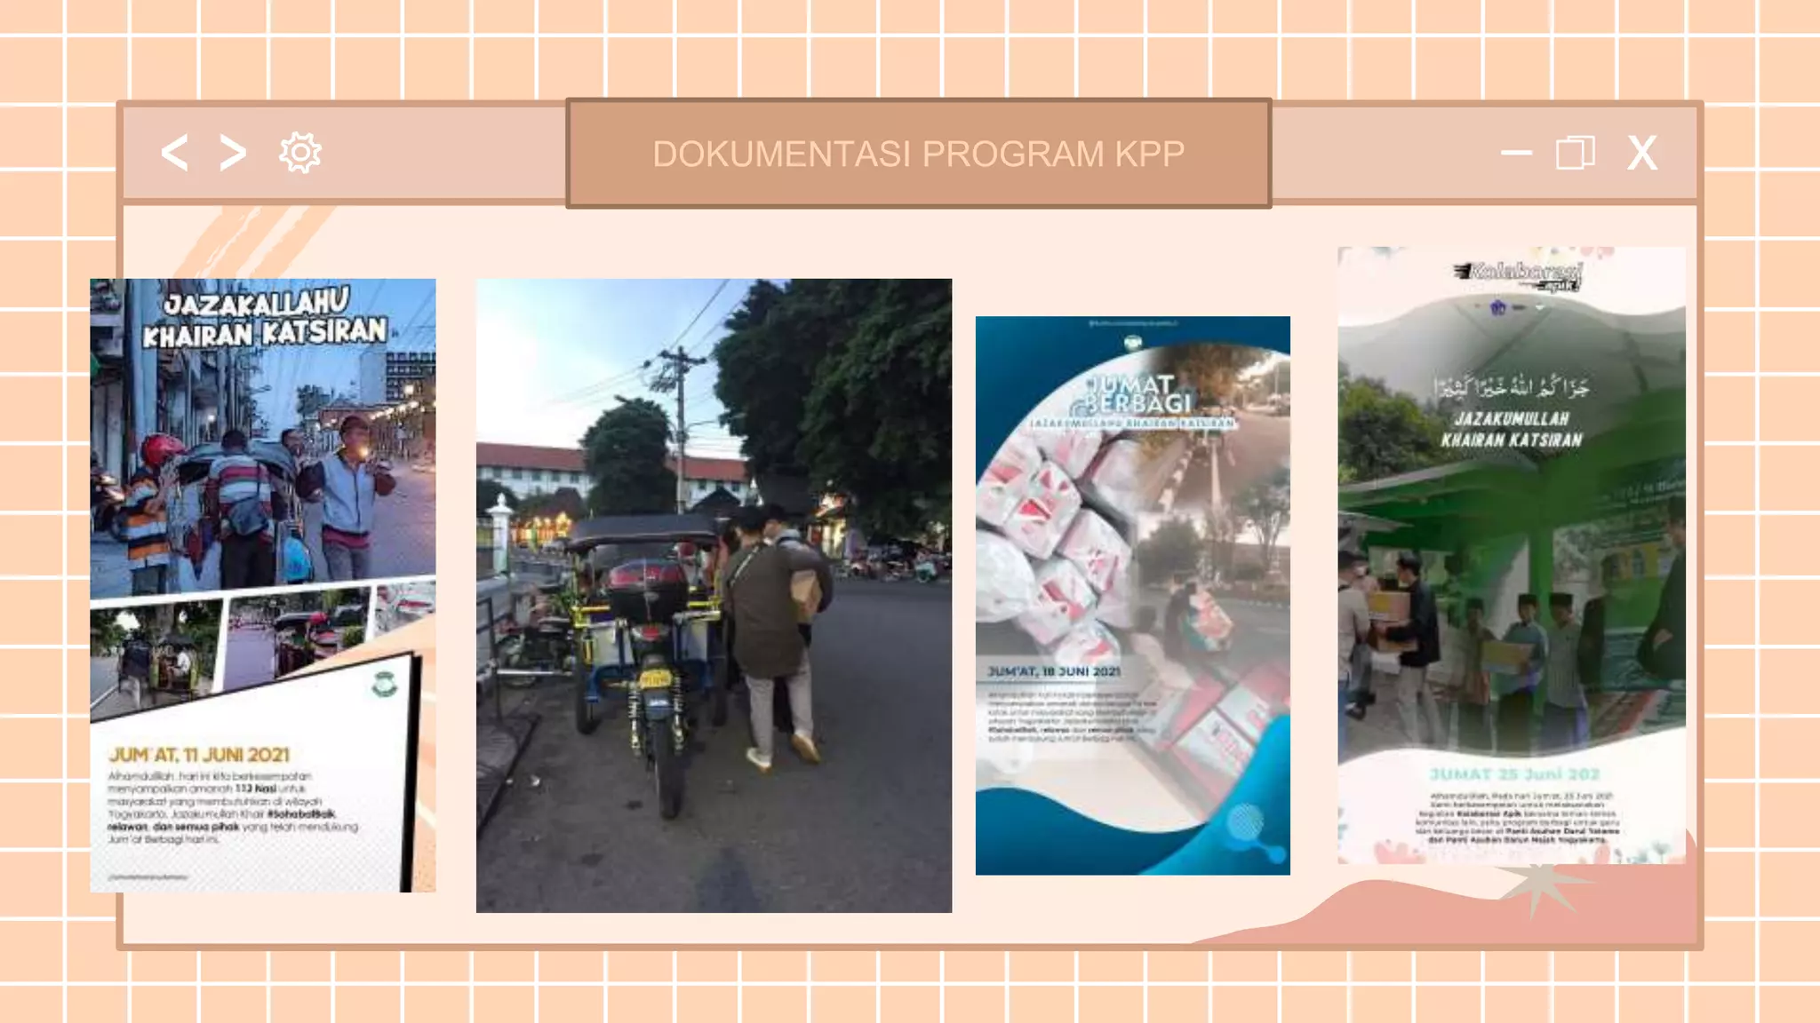This screenshot has width=1820, height=1023.
Task: Click the overlapping squares restore icon
Action: (1575, 153)
